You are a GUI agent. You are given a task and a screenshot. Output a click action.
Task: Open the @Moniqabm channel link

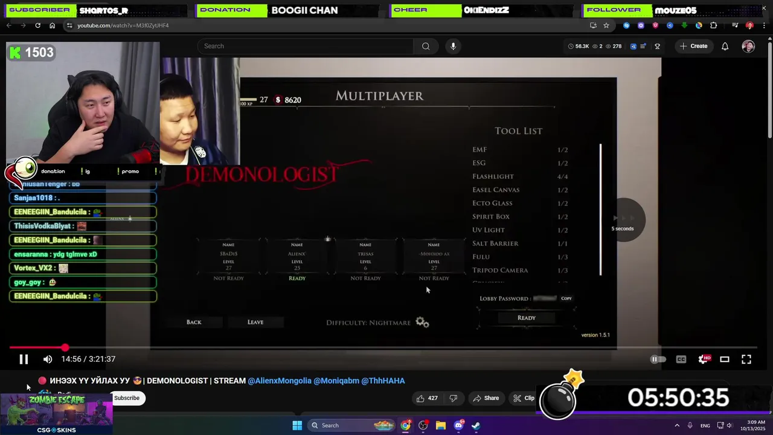pyautogui.click(x=336, y=381)
